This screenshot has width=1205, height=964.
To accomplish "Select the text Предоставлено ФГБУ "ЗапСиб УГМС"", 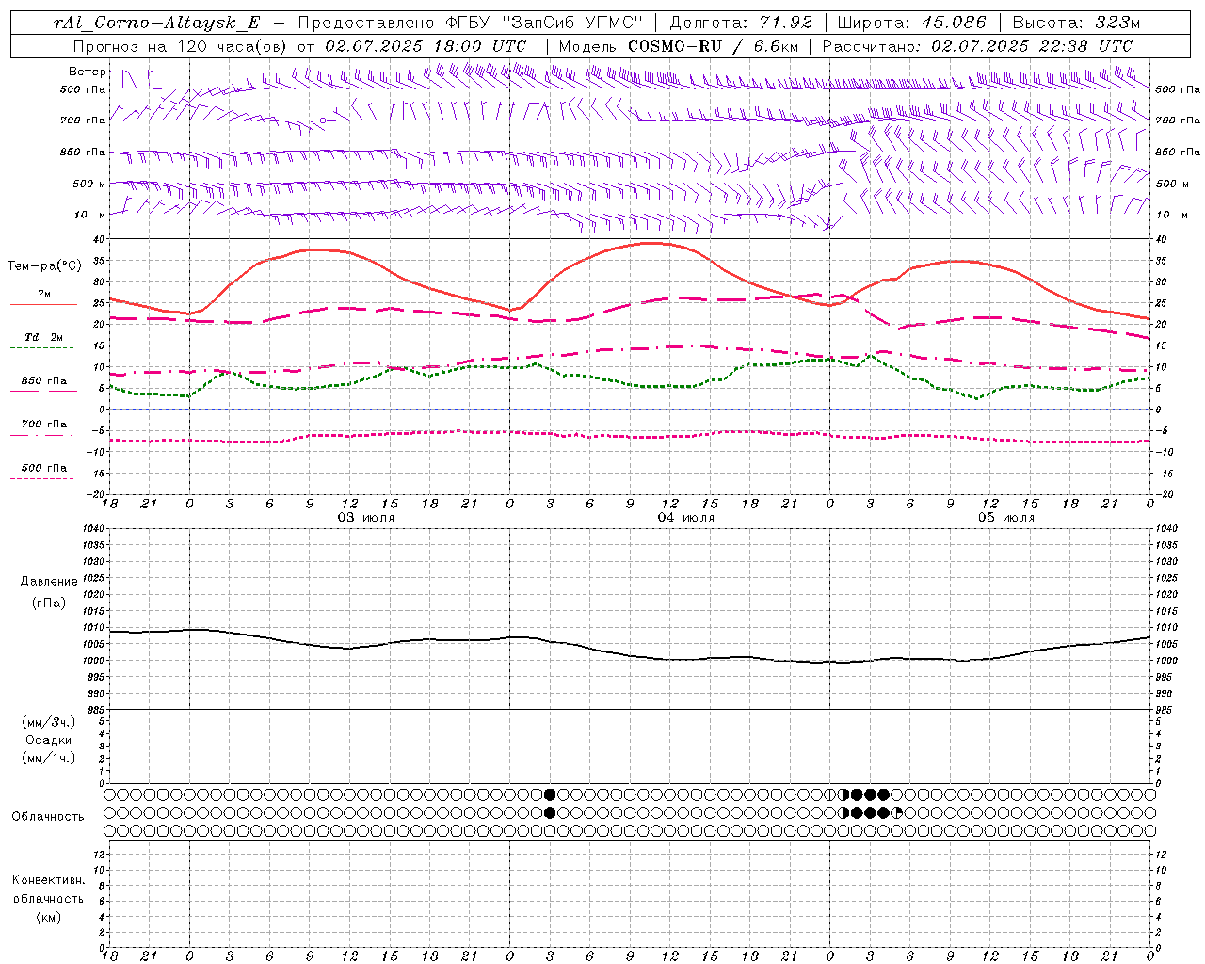I will pos(471,24).
